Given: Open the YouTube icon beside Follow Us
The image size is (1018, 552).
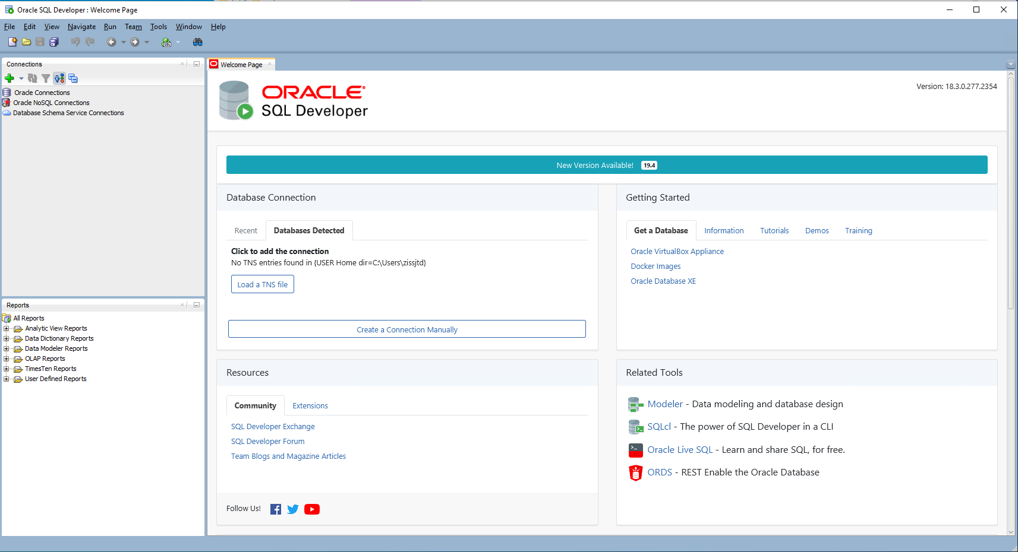Looking at the screenshot, I should (x=312, y=509).
